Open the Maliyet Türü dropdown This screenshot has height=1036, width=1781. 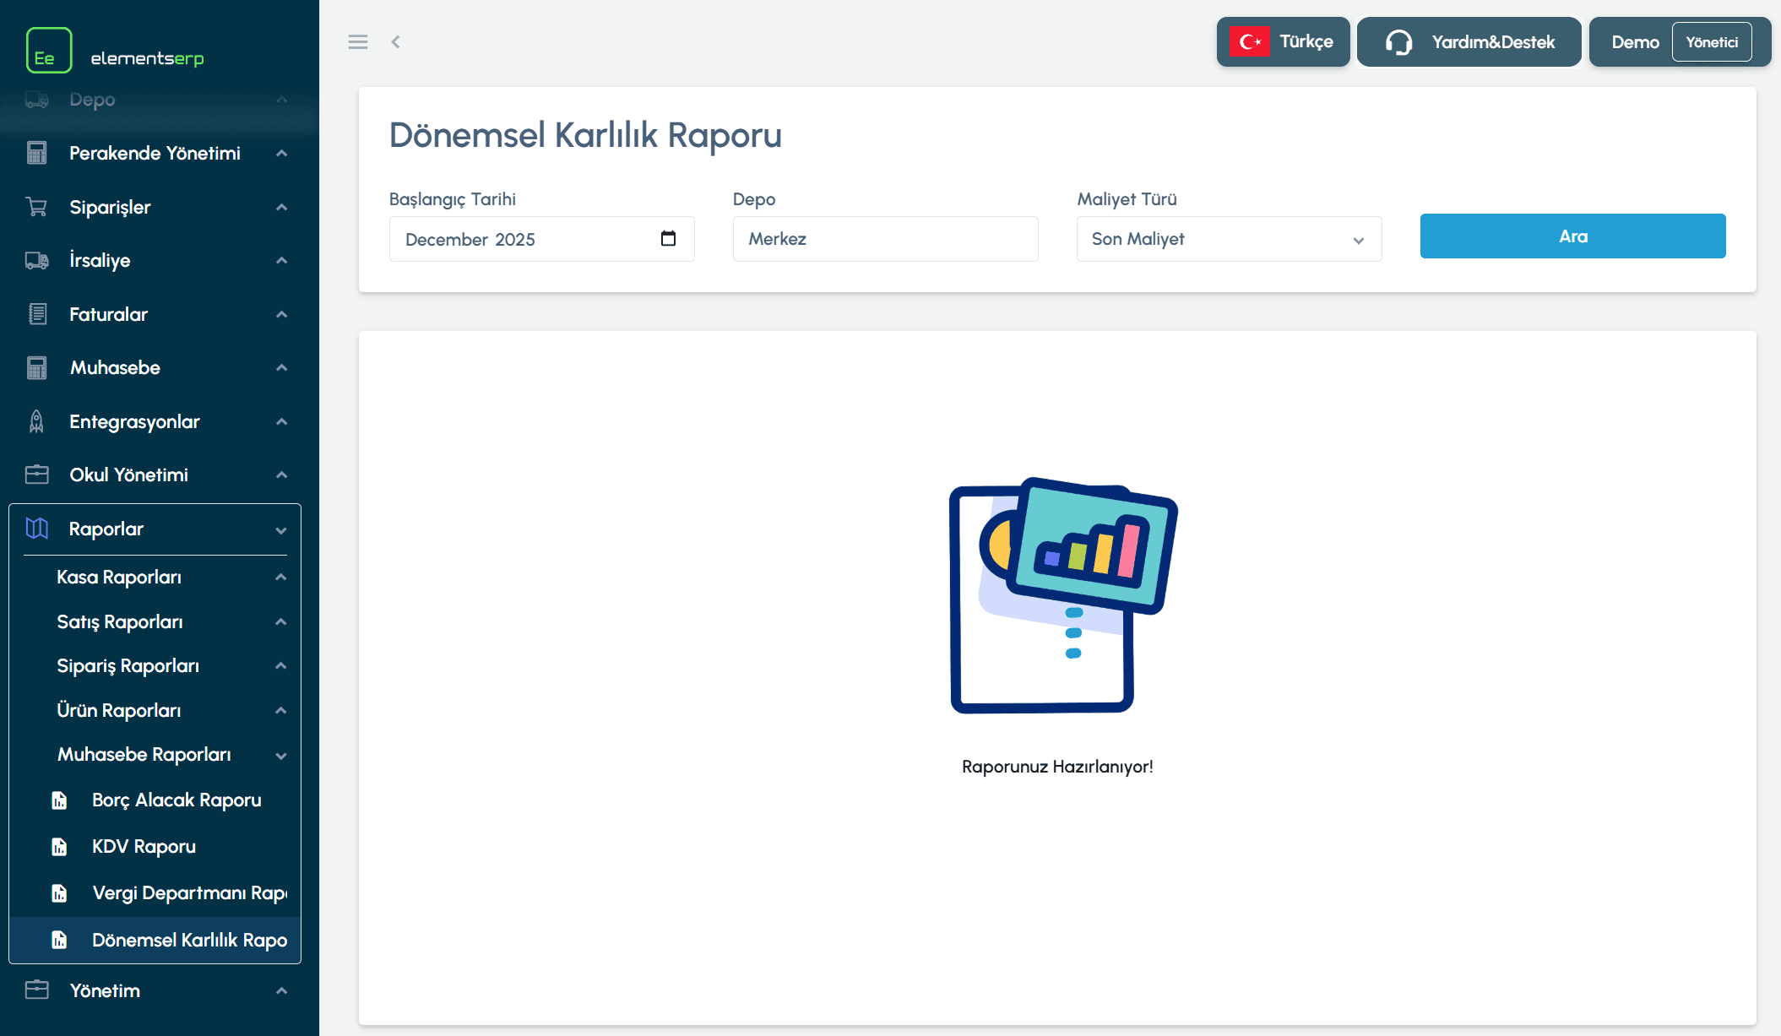(x=1229, y=239)
